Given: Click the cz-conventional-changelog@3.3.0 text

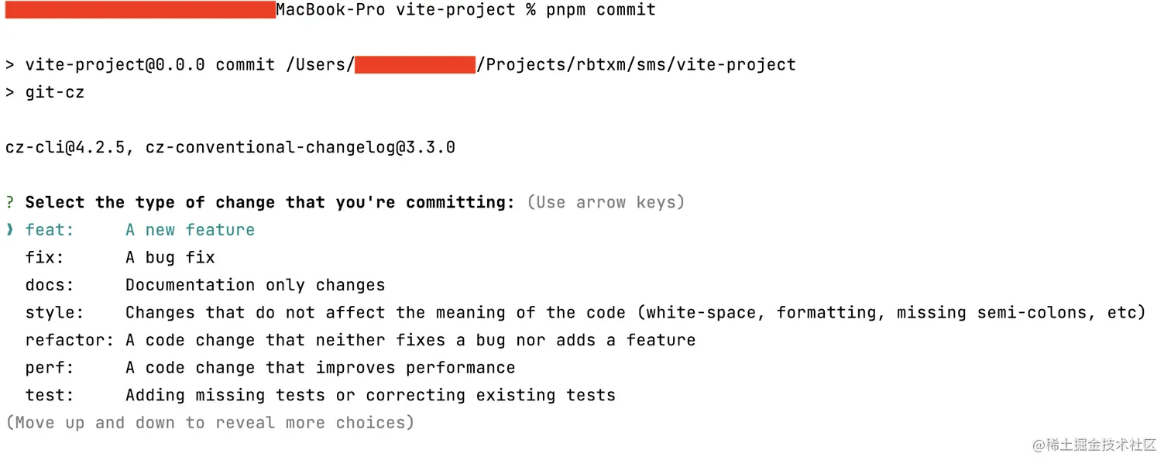Looking at the screenshot, I should 300,147.
